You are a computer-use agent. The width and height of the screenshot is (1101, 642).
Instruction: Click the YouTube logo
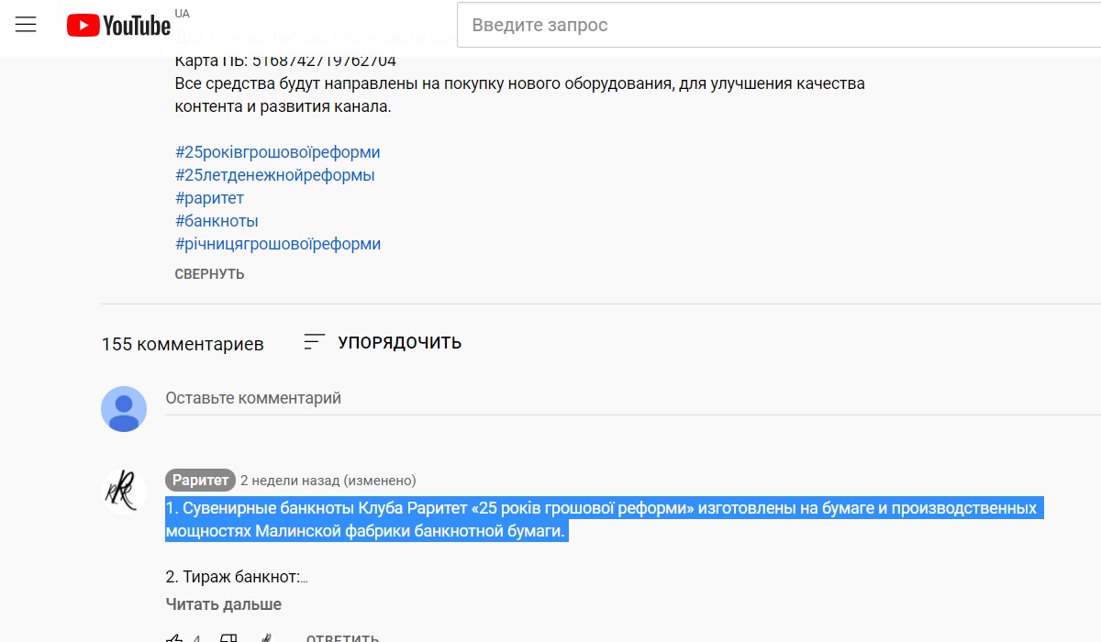coord(118,25)
